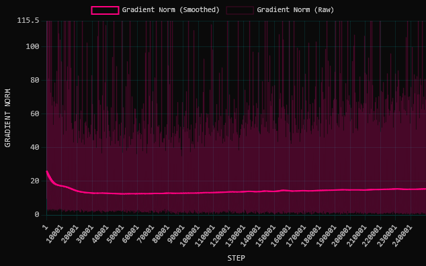Click the x-axis tick label 200001

341,236
